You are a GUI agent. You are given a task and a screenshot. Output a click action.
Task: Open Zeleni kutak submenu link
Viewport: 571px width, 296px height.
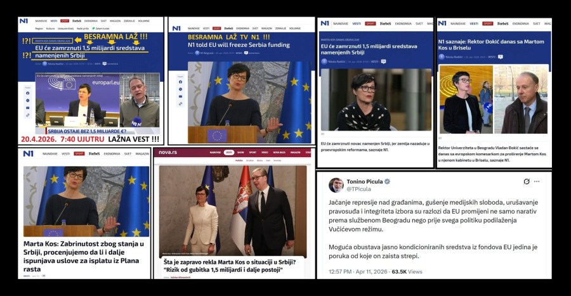101,29
